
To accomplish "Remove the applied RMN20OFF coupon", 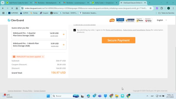I will pos(43,57).
